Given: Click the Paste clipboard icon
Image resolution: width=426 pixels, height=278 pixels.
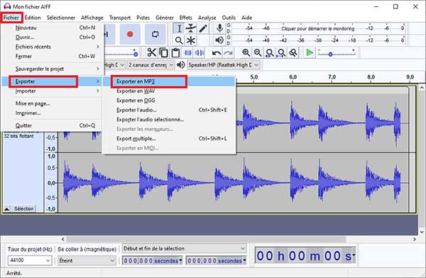Looking at the screenshot, I should [x=175, y=52].
